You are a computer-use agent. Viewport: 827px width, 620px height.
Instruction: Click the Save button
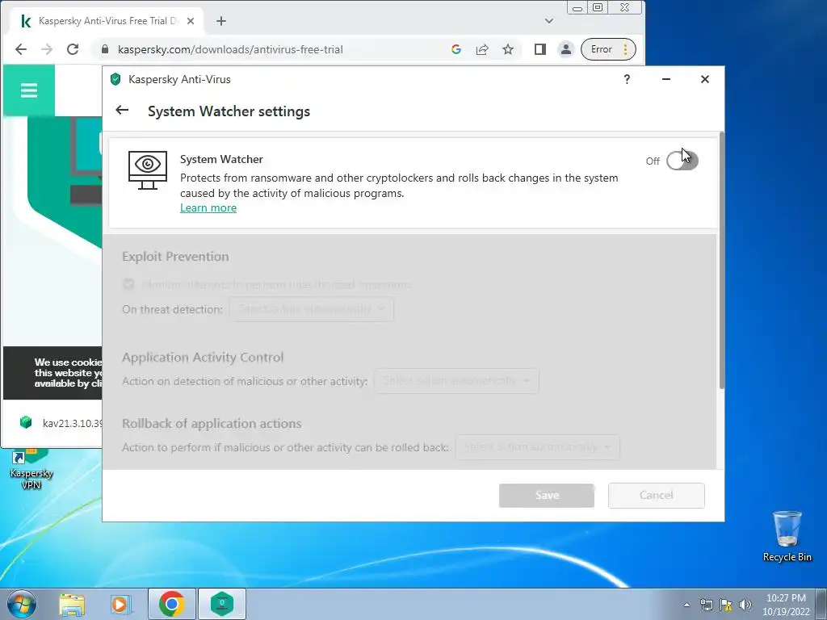tap(547, 496)
